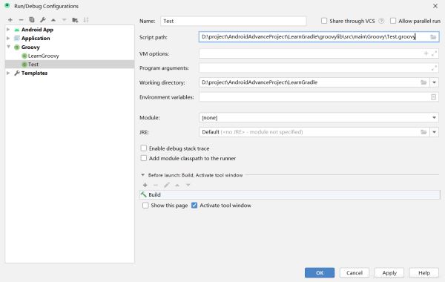445x282 pixels.
Task: Click the Cancel button
Action: pyautogui.click(x=355, y=272)
